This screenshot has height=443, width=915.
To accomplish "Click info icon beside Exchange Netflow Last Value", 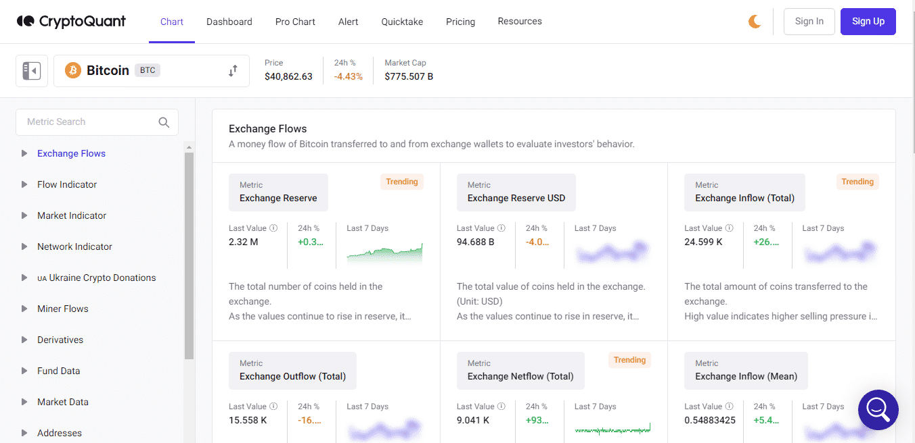I will [501, 407].
